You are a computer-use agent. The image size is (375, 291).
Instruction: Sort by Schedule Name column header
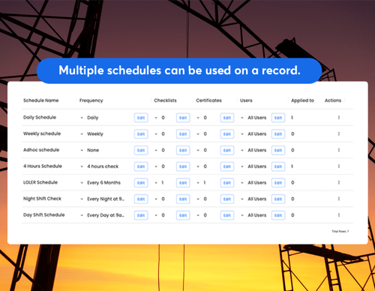(x=41, y=100)
